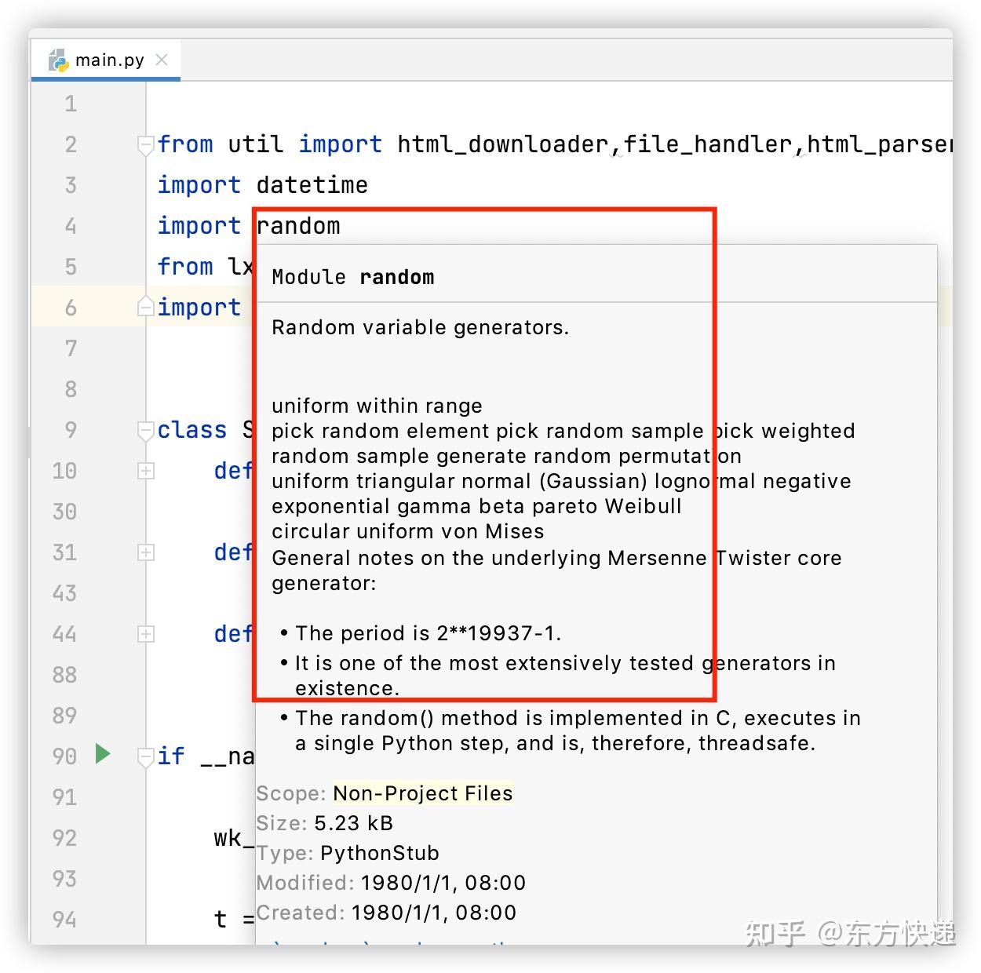
Task: Click html_downloader in the from import line
Action: tap(503, 144)
